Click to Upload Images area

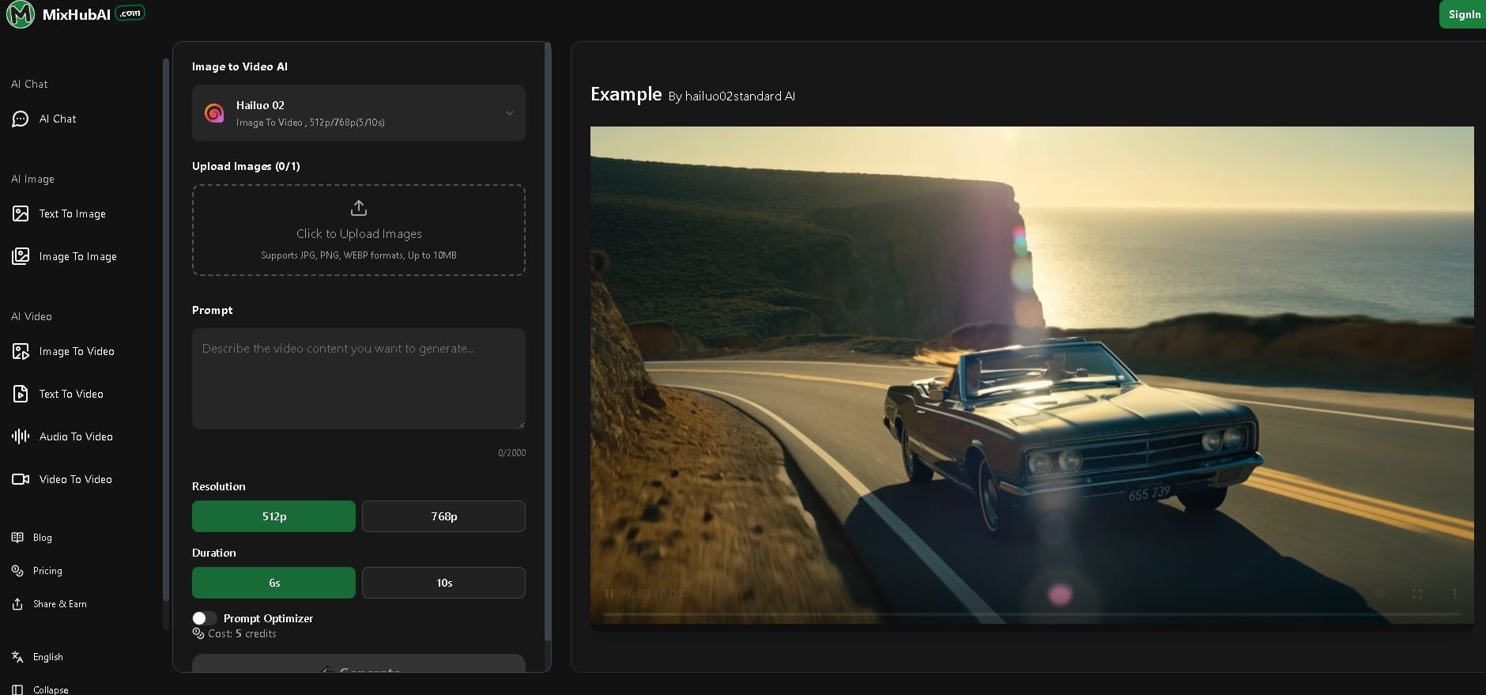point(359,230)
